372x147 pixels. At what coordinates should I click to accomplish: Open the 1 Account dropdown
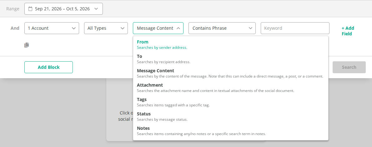(52, 28)
